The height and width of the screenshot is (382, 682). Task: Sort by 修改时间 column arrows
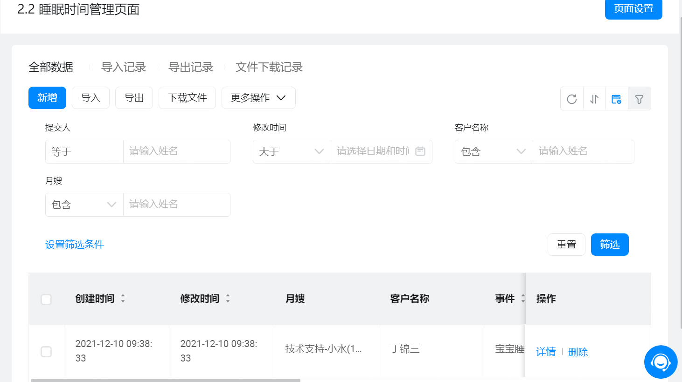tap(228, 299)
